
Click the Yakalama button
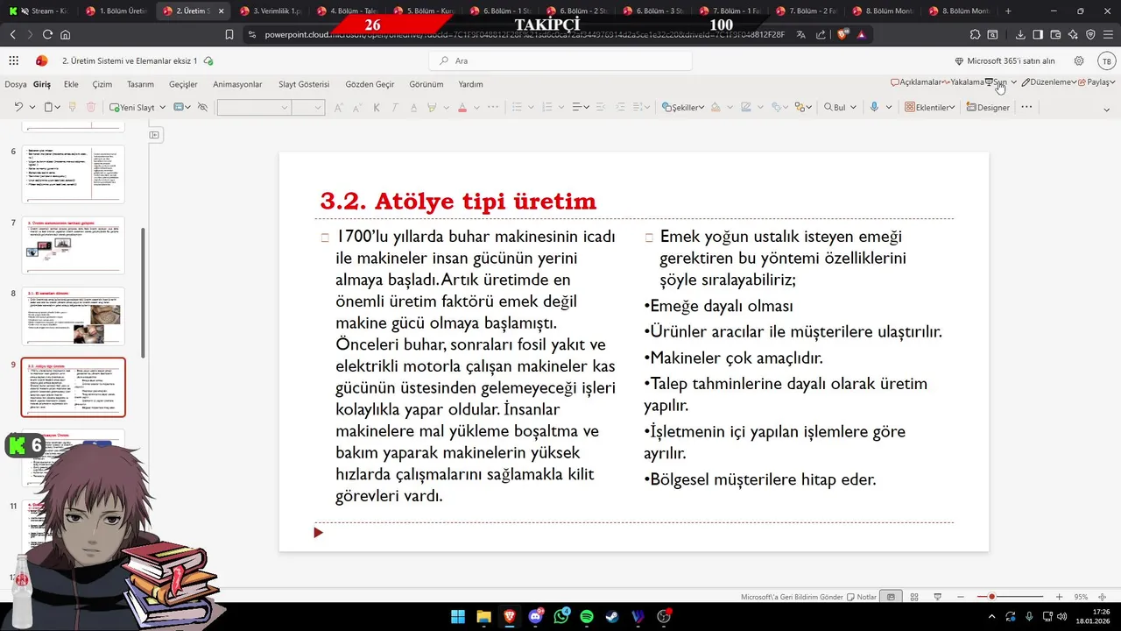pyautogui.click(x=964, y=82)
